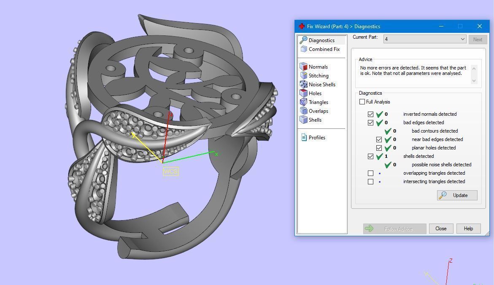Viewport: 494px width, 285px height.
Task: Go to the Noise Shells page
Action: (x=322, y=84)
